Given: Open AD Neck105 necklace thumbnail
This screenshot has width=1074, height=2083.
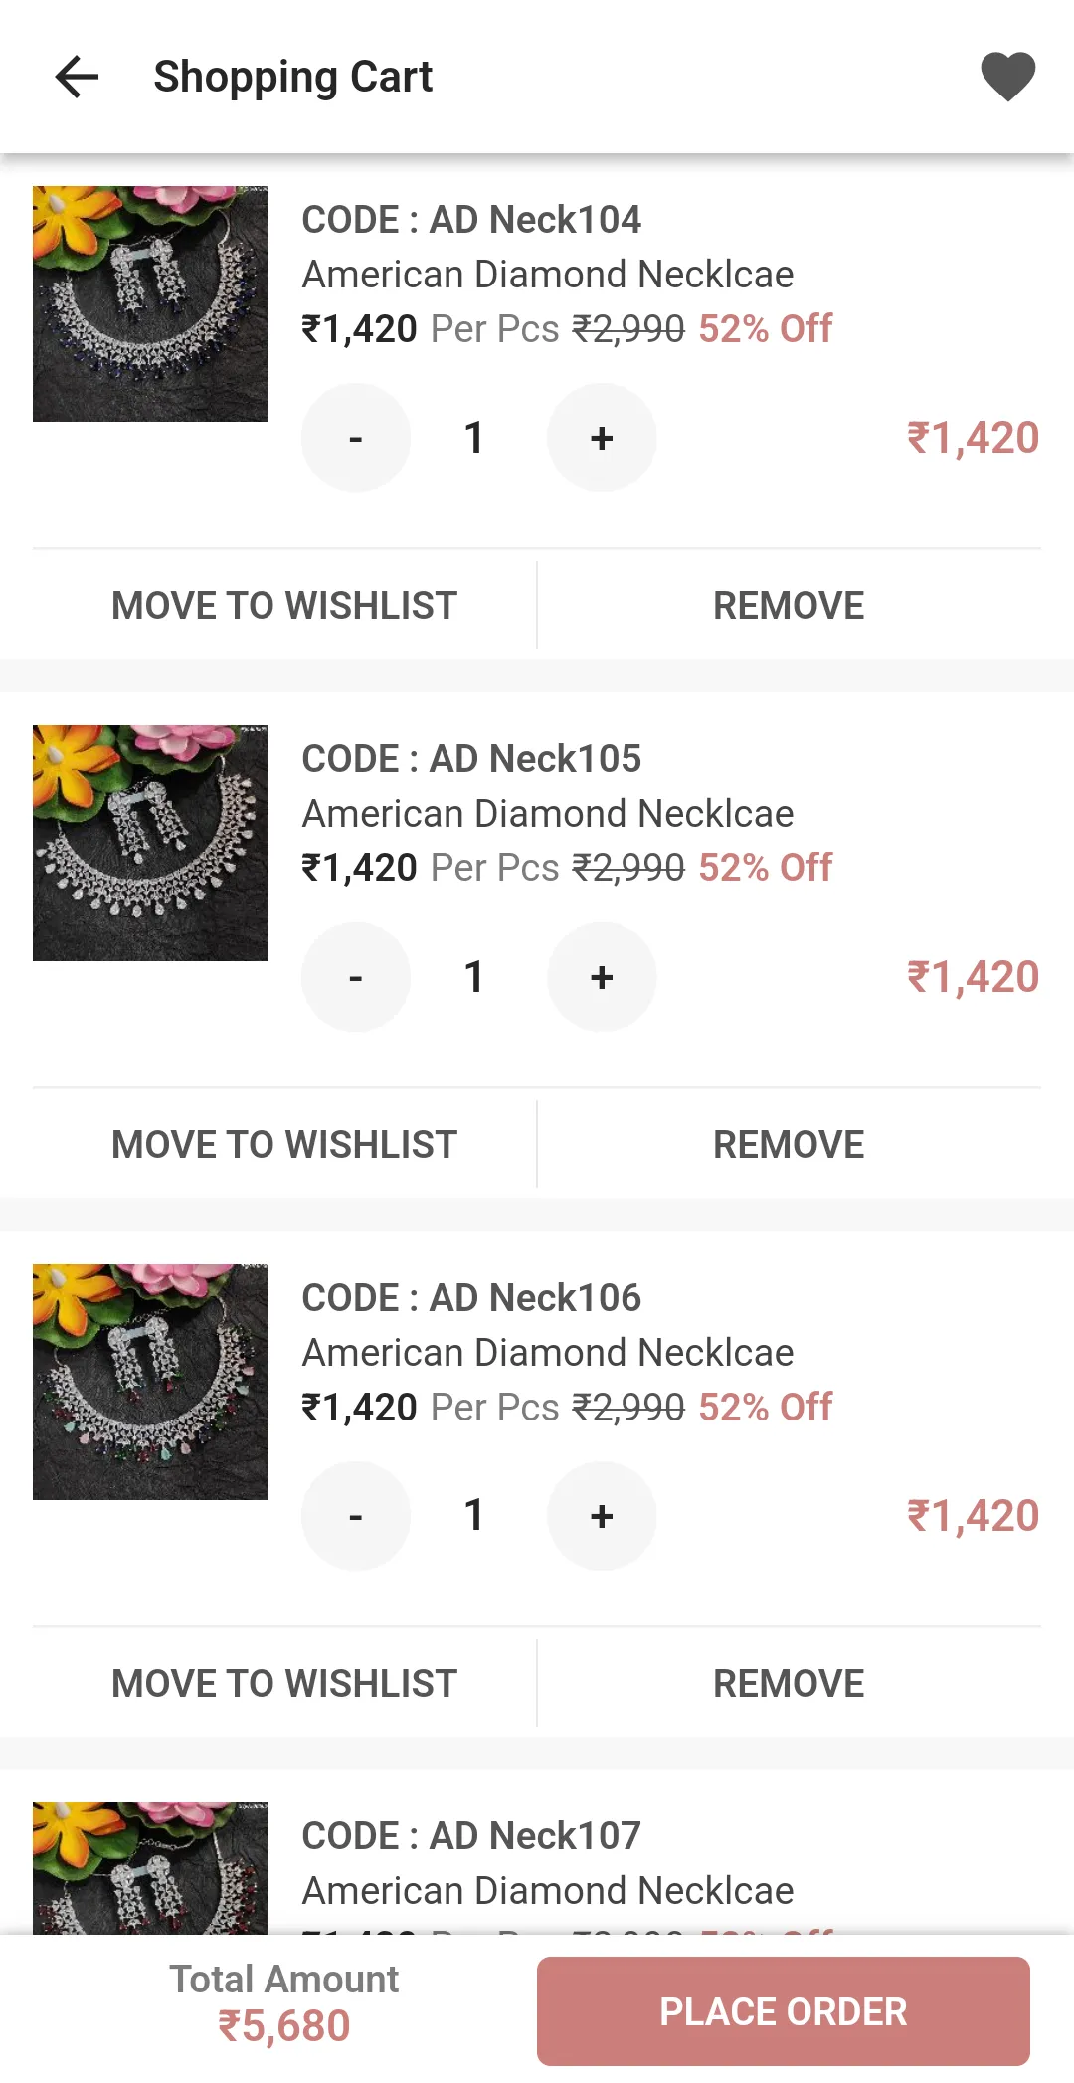Looking at the screenshot, I should pyautogui.click(x=150, y=843).
